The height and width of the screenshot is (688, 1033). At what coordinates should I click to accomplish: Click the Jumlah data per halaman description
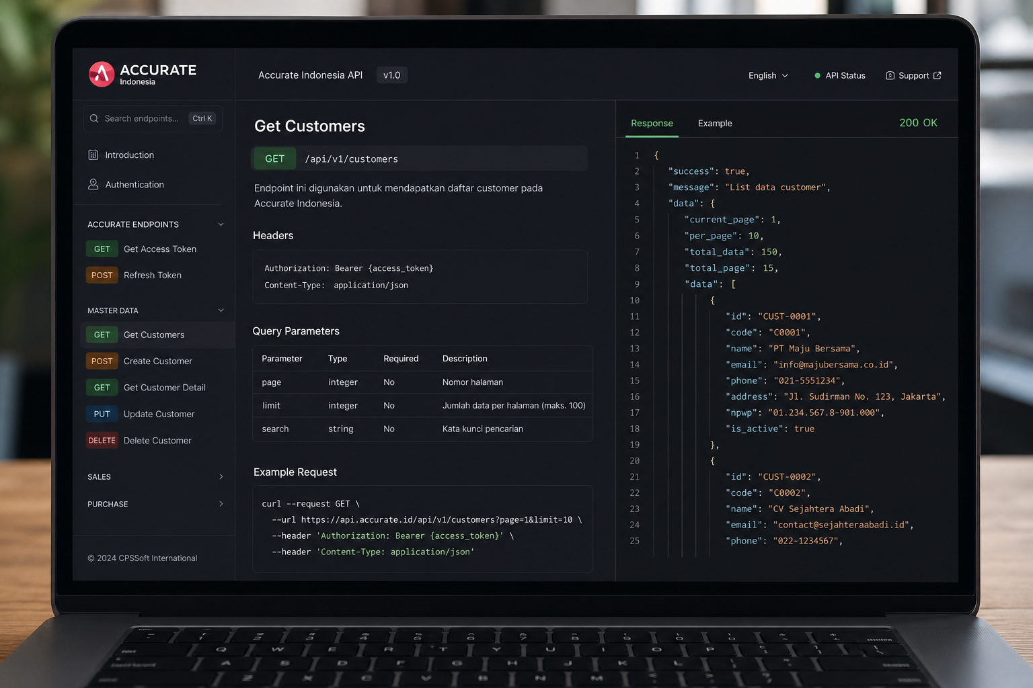pos(514,406)
